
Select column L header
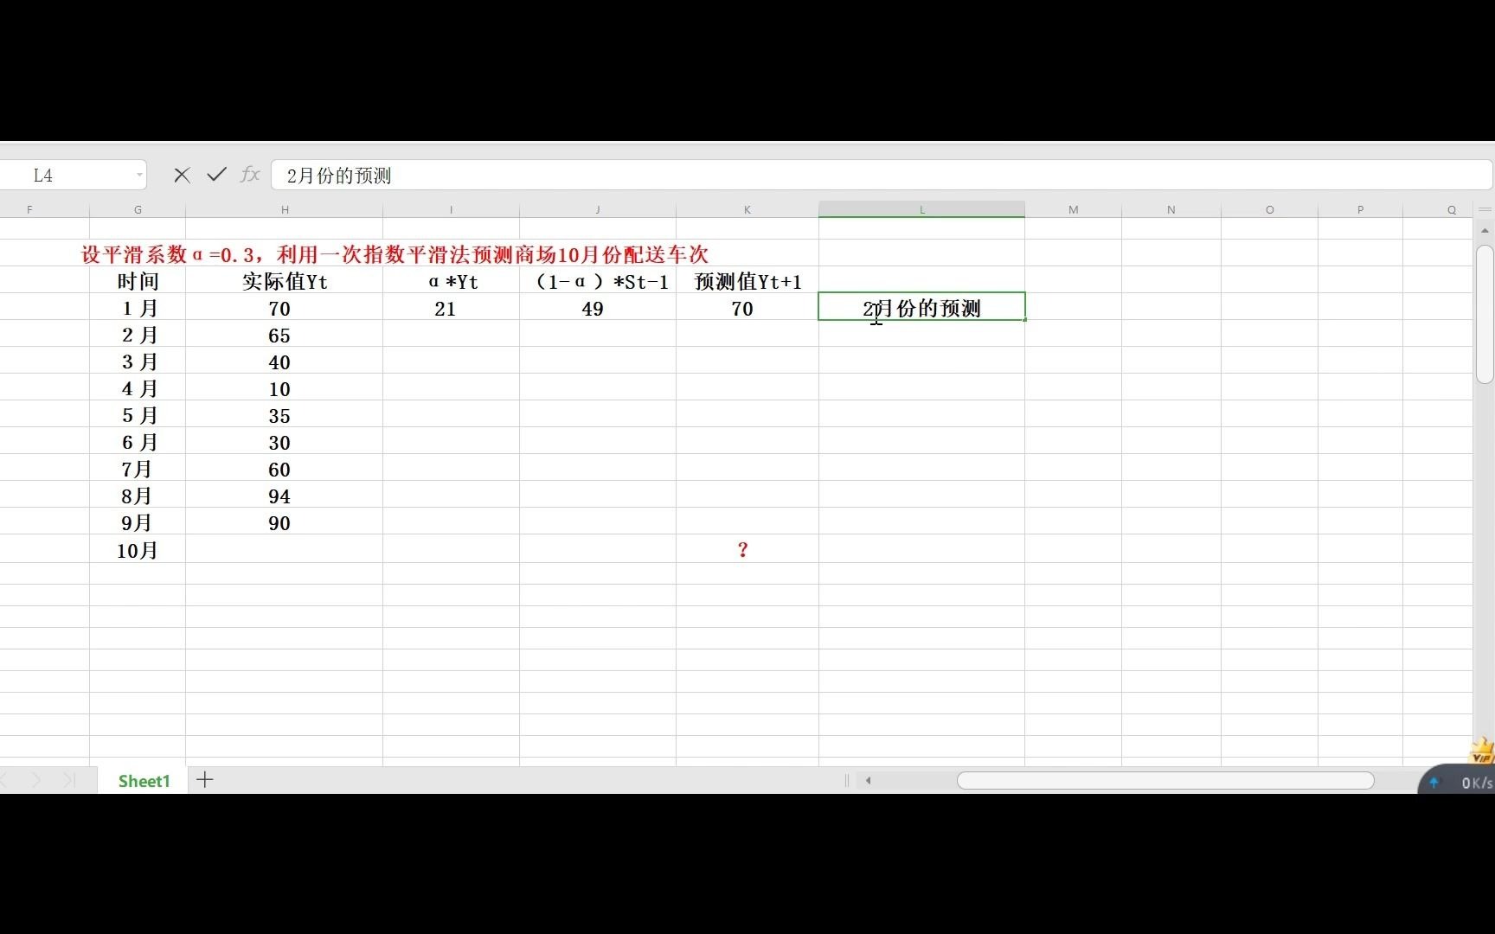922,209
